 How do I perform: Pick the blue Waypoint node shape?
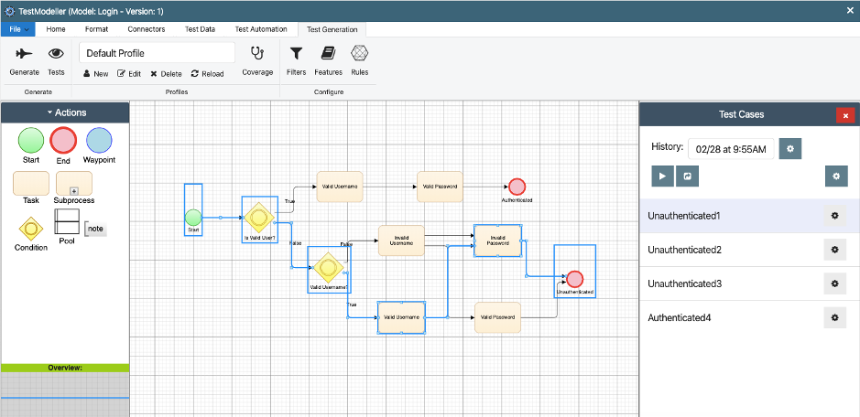(x=99, y=140)
